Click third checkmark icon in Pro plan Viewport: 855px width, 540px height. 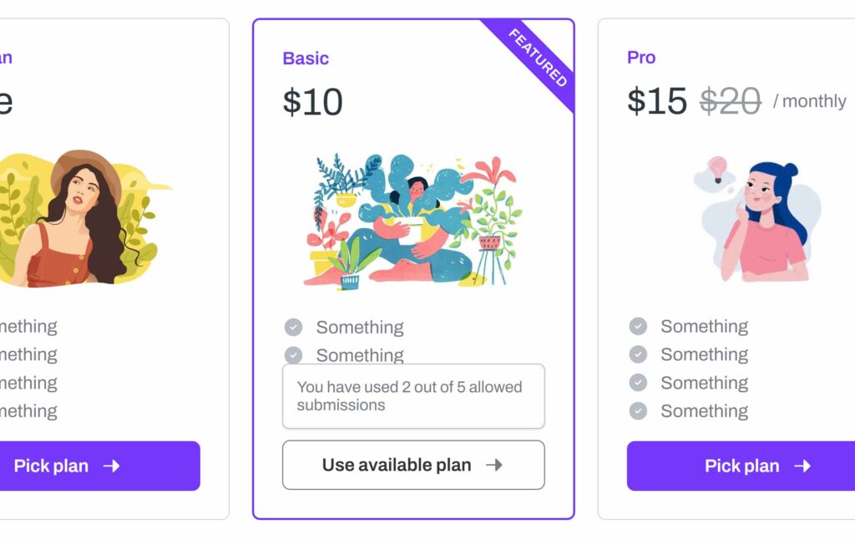coord(638,383)
